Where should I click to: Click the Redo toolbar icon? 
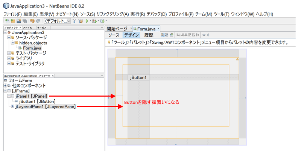tap(38, 21)
